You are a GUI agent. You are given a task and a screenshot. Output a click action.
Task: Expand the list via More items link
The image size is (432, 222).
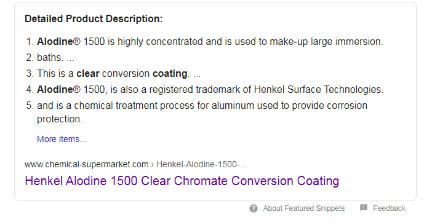[62, 139]
